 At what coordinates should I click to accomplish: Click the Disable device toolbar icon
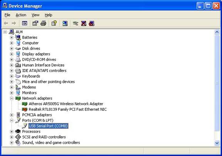(x=92, y=23)
